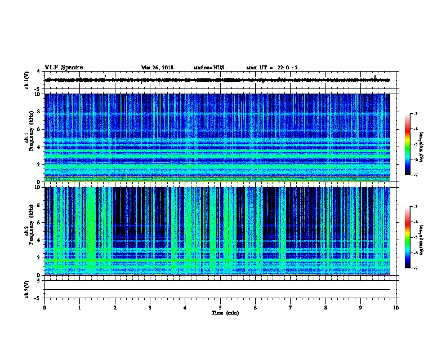The height and width of the screenshot is (345, 446).
Task: Click the "station=HUS" header label
Action: 209,68
